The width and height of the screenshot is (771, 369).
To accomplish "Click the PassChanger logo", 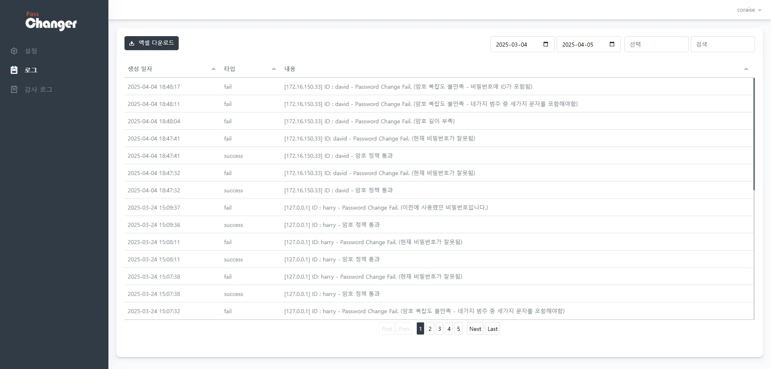I will [x=51, y=21].
